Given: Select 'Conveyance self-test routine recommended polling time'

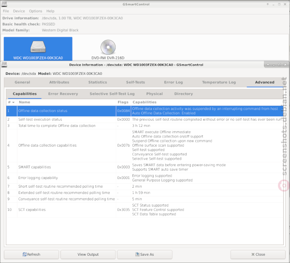Looking at the screenshot, I should click(x=145, y=199).
